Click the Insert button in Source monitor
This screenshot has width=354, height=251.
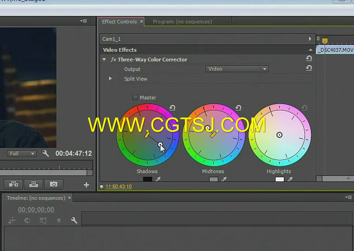[13, 184]
